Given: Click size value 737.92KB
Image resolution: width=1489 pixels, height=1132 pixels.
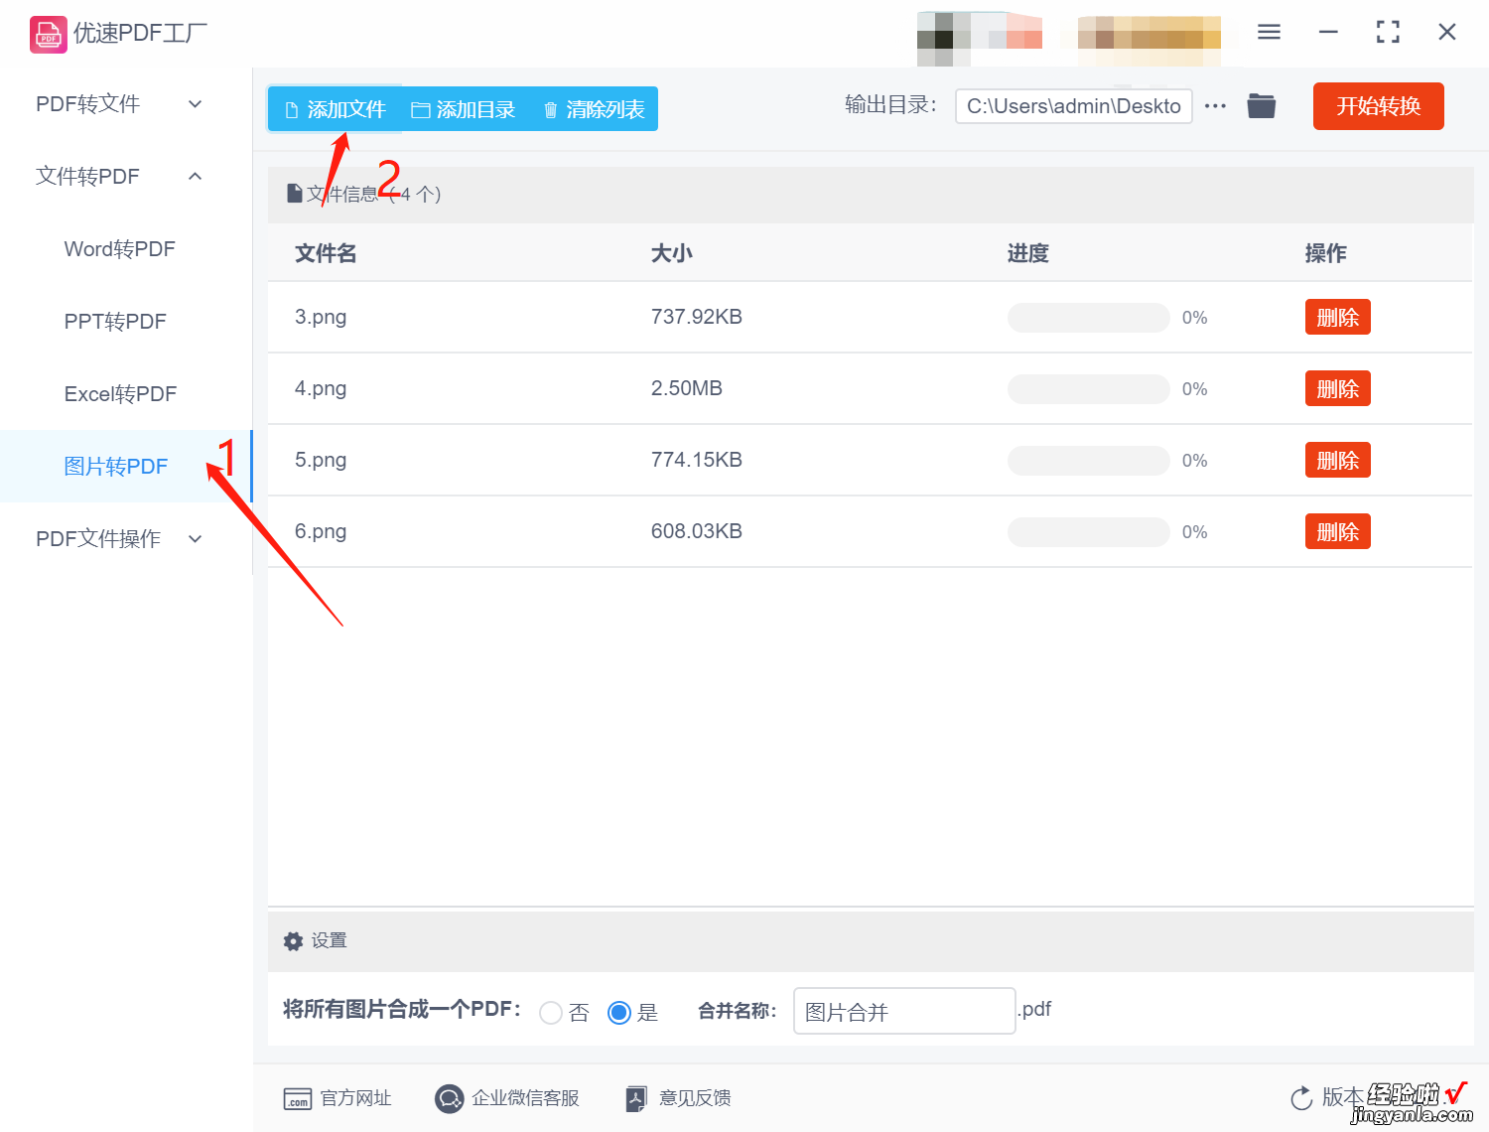Looking at the screenshot, I should [x=697, y=317].
